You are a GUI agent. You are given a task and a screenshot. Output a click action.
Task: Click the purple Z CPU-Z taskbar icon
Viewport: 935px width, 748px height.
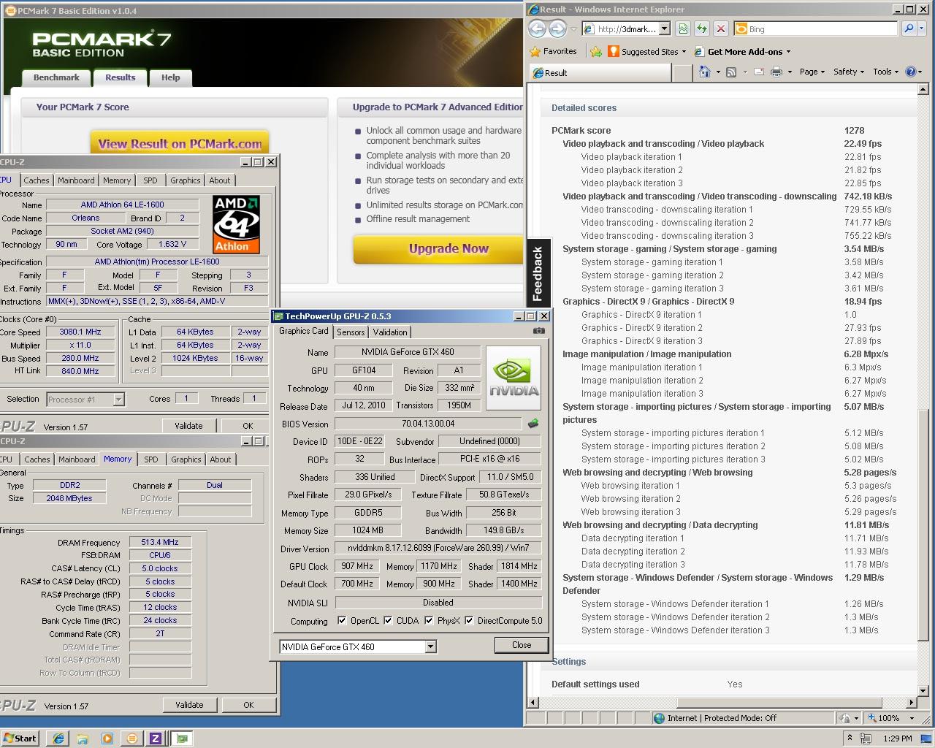[156, 739]
